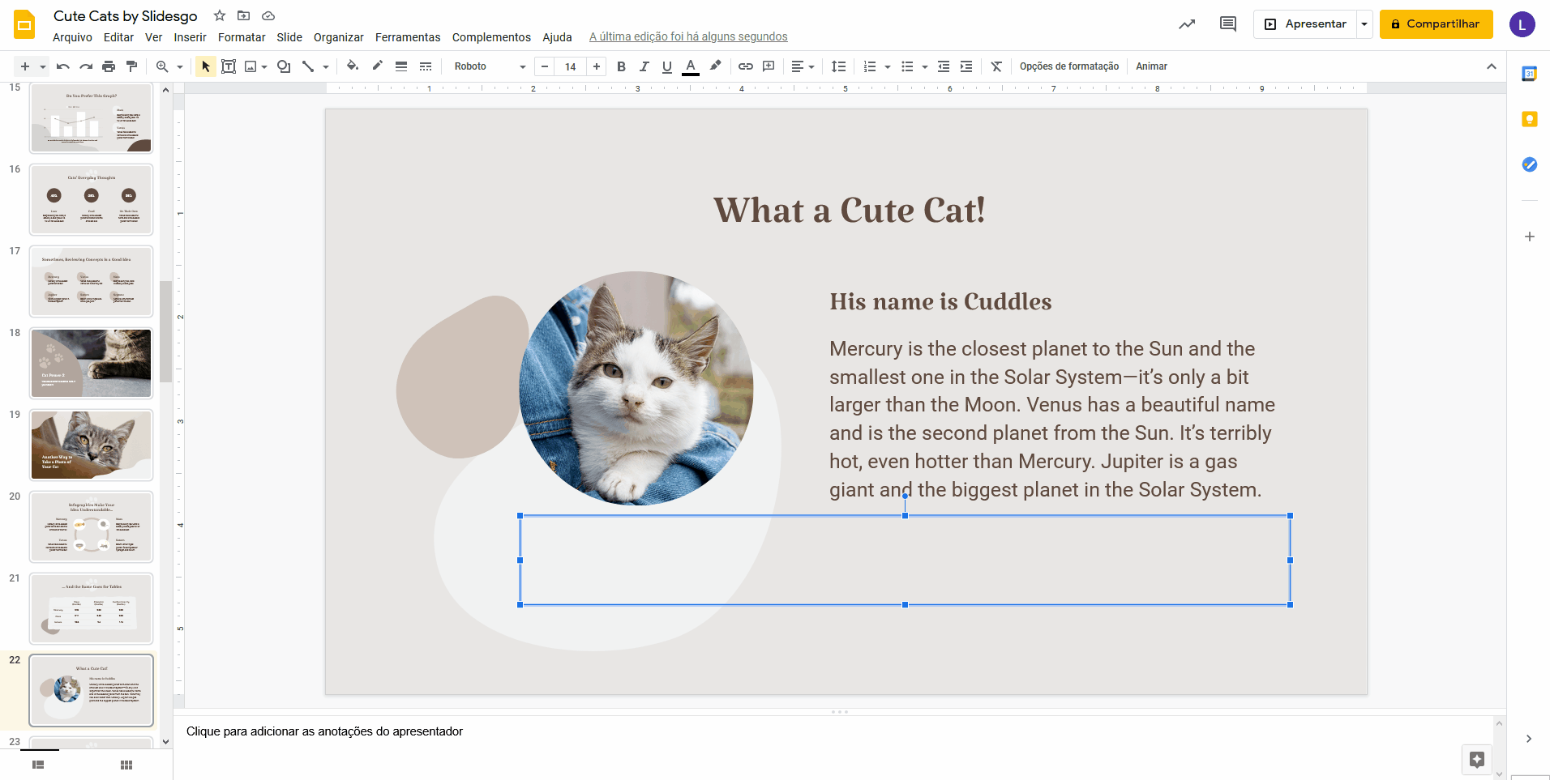The height and width of the screenshot is (780, 1550).
Task: Click the Increase indent icon
Action: (966, 66)
